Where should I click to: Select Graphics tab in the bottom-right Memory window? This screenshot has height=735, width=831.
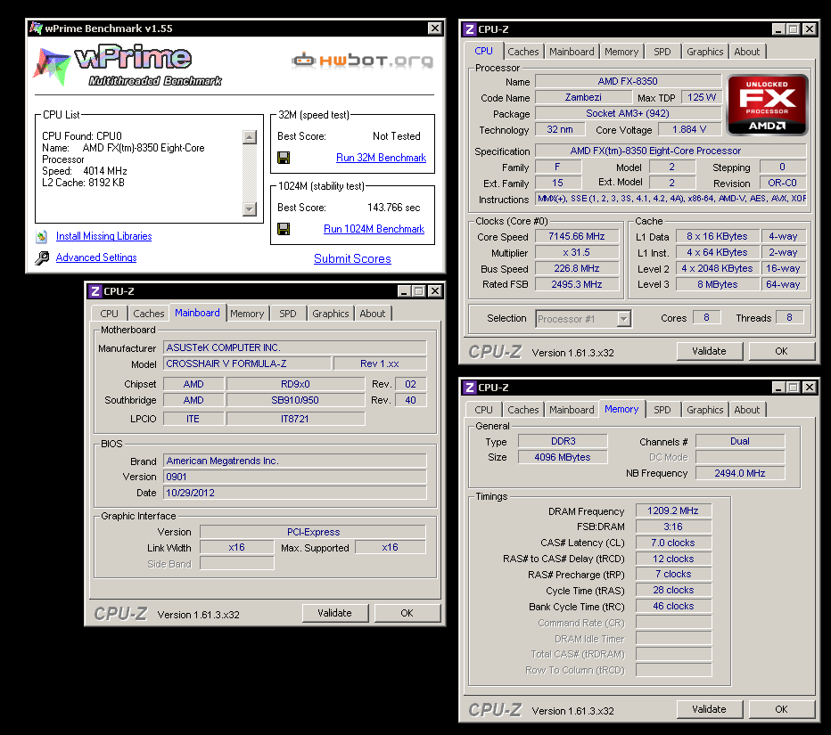[705, 411]
